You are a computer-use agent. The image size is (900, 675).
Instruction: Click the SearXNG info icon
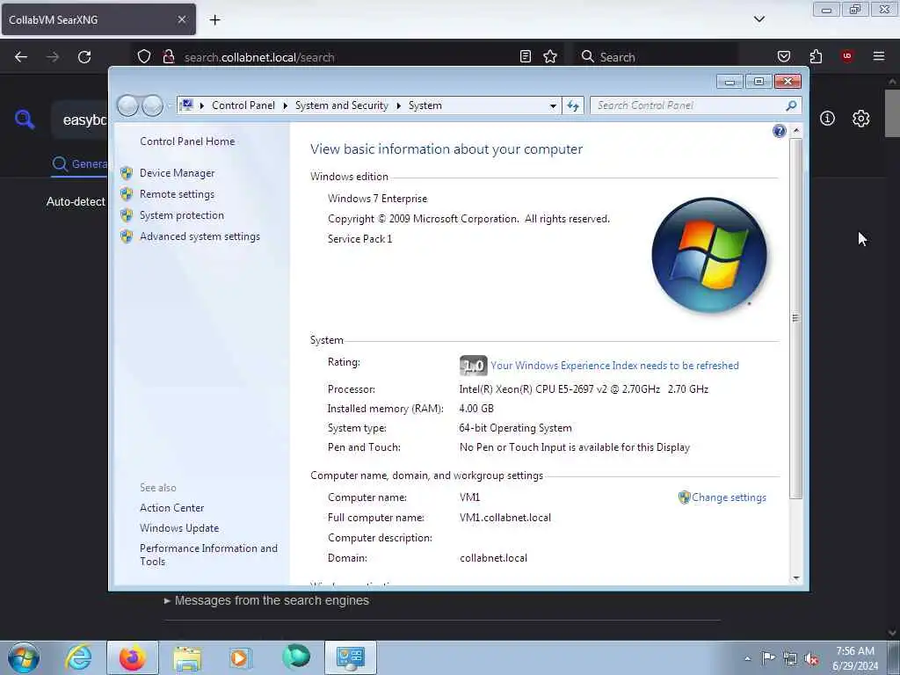pos(827,119)
